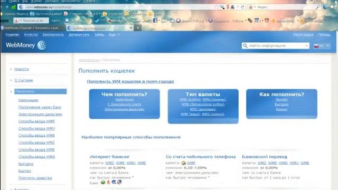The image size is (338, 190).
Task: Click the ampersand icon in address bar
Action: click(232, 7)
